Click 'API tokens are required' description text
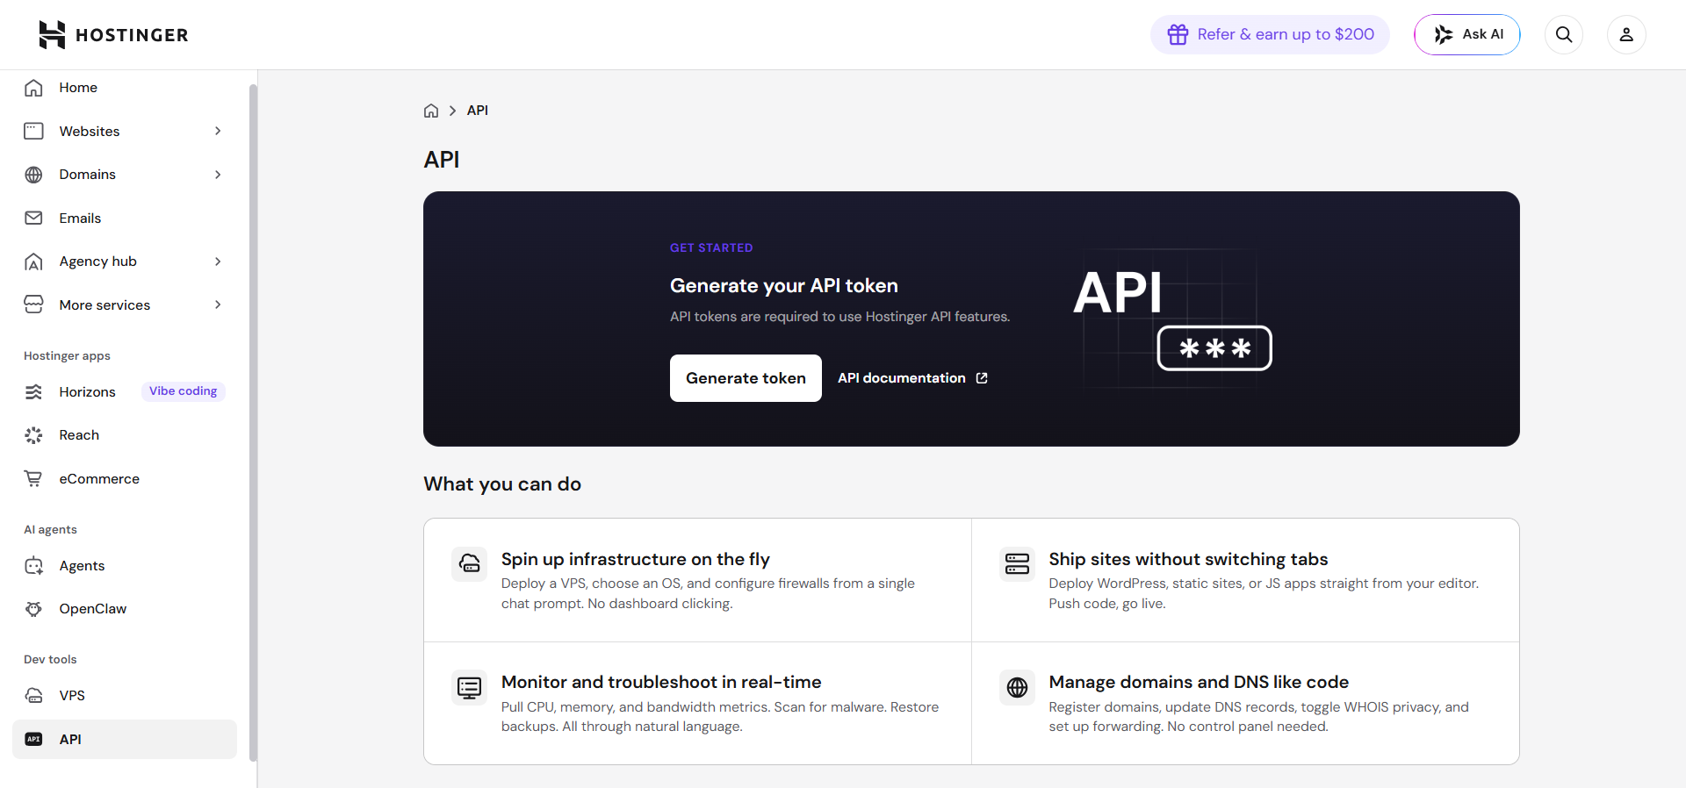1686x788 pixels. click(840, 317)
